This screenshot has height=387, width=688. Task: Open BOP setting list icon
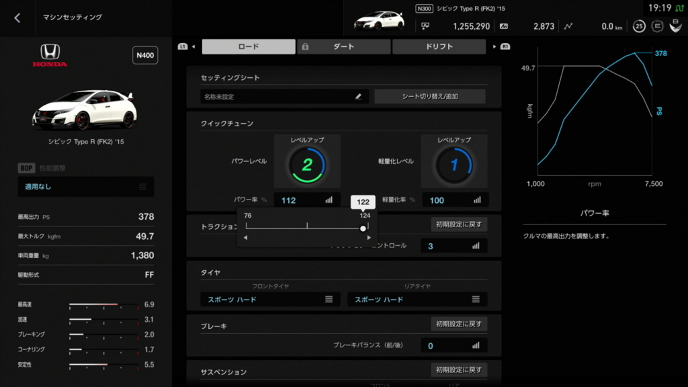coord(142,187)
